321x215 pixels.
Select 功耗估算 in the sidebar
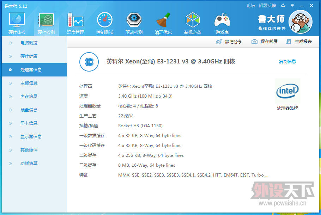(29, 164)
